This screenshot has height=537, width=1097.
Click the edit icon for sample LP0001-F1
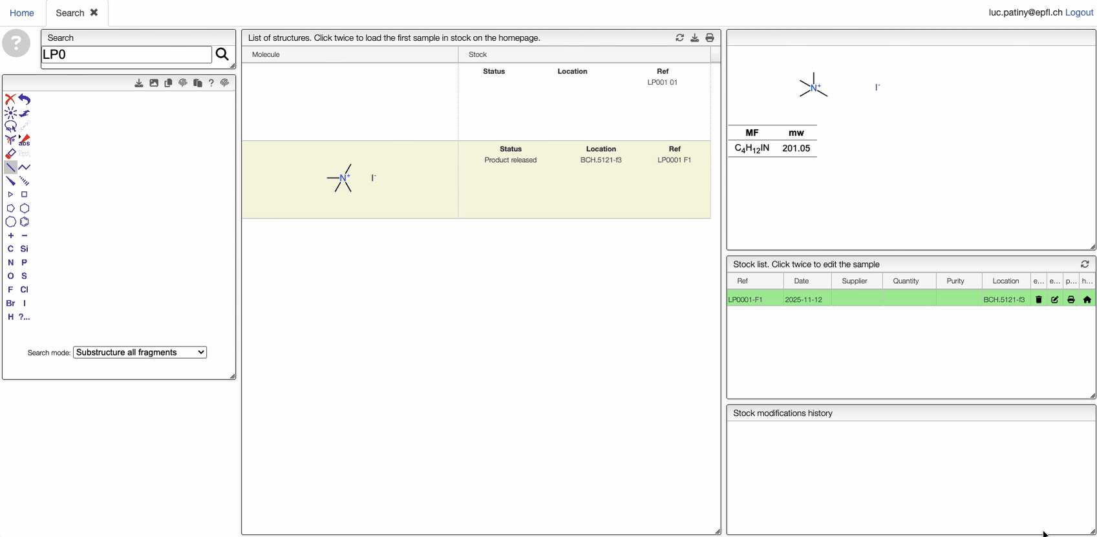pyautogui.click(x=1055, y=299)
